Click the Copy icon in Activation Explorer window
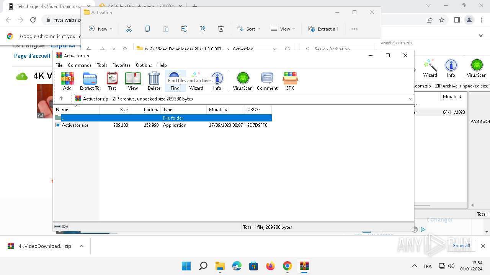This screenshot has width=490, height=275. (x=147, y=29)
